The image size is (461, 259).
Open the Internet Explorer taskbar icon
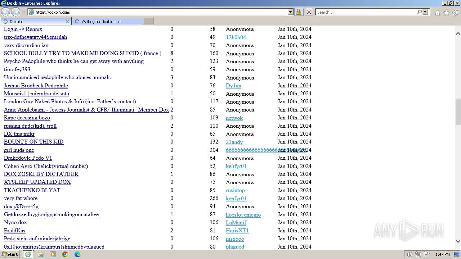click(x=28, y=254)
